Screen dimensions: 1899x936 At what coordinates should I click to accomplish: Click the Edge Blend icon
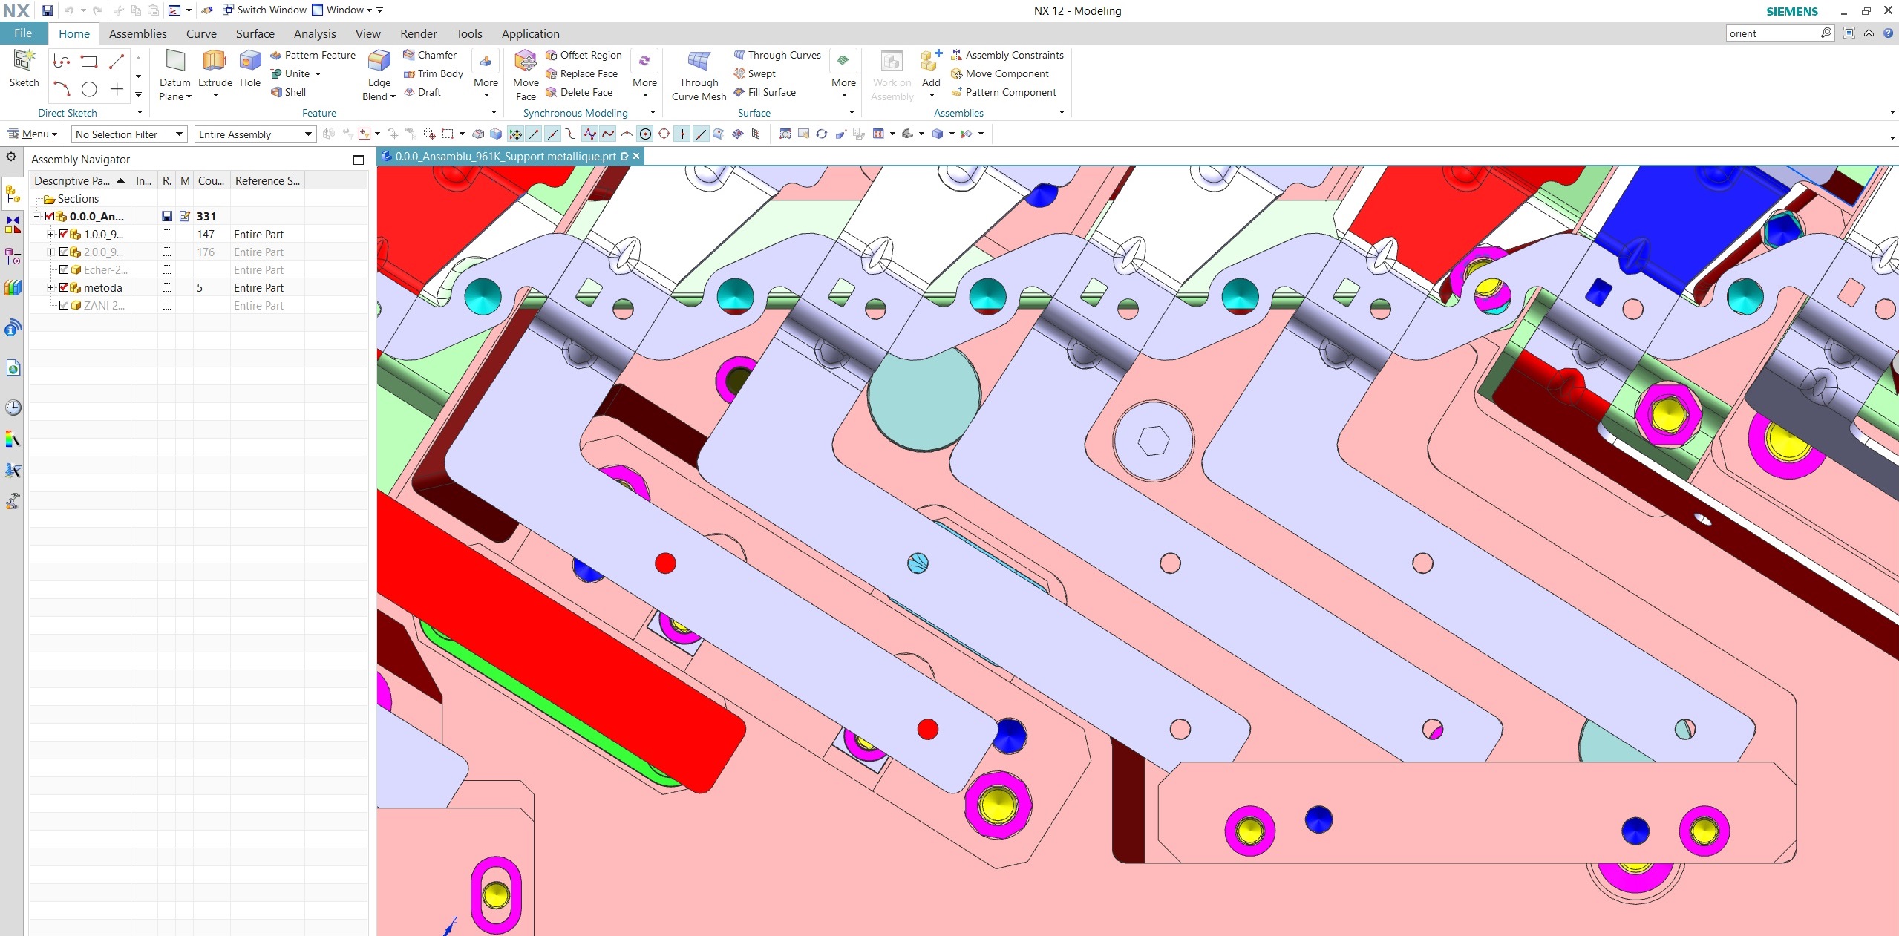pos(379,62)
